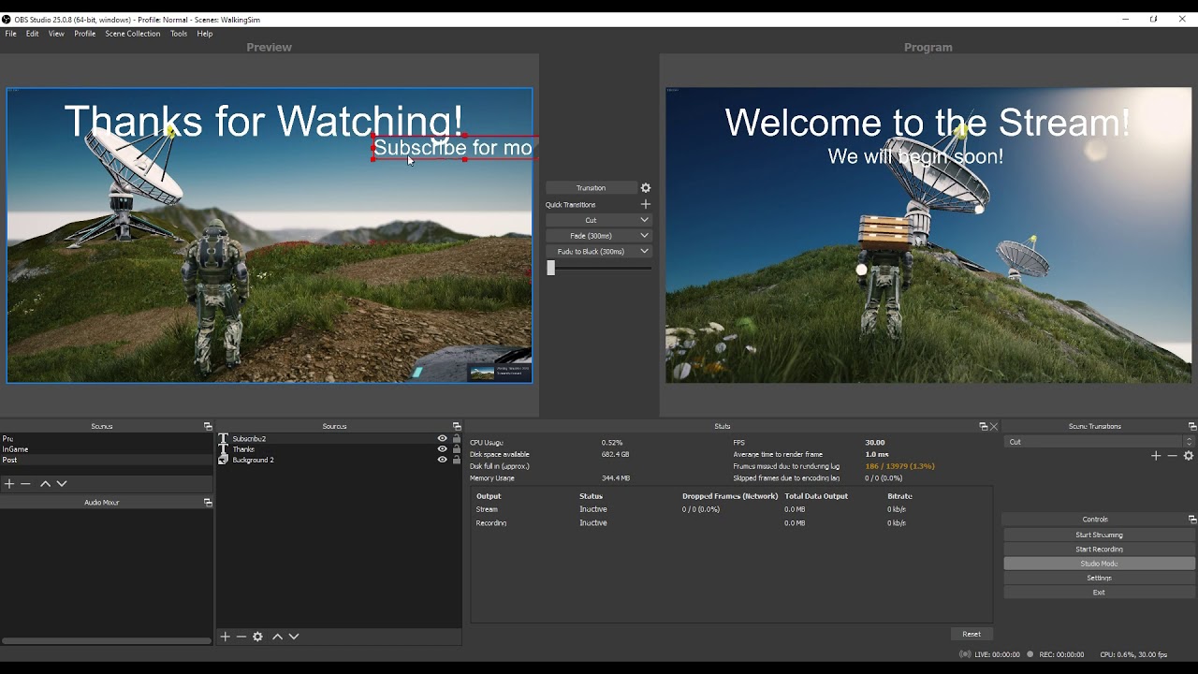
Task: Expand the Fade to Black (300ms) dropdown
Action: pyautogui.click(x=644, y=252)
